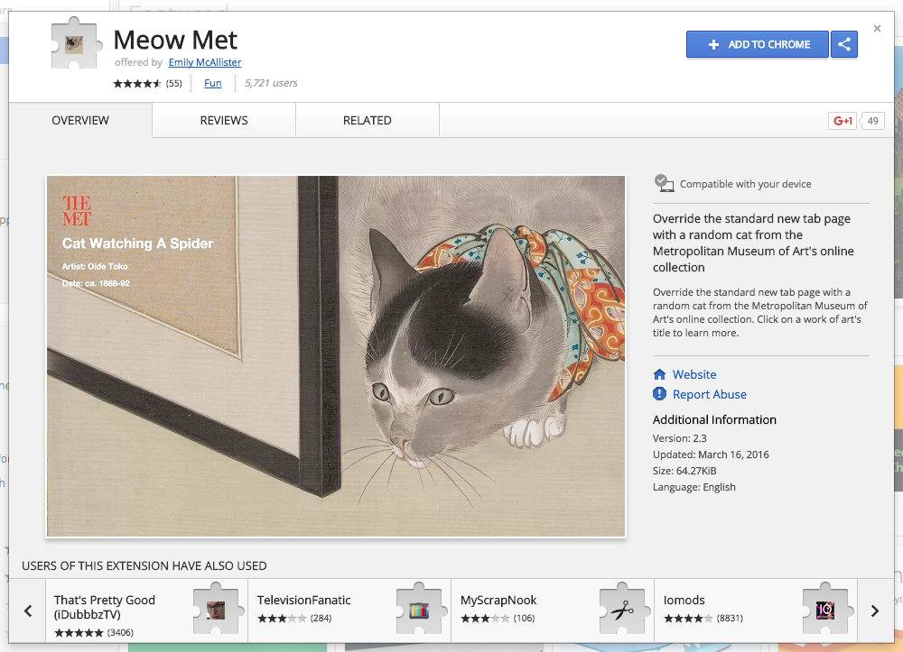Switch to the Reviews tab

point(224,120)
